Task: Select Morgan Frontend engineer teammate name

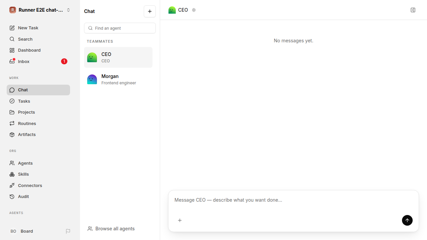Action: click(x=110, y=76)
